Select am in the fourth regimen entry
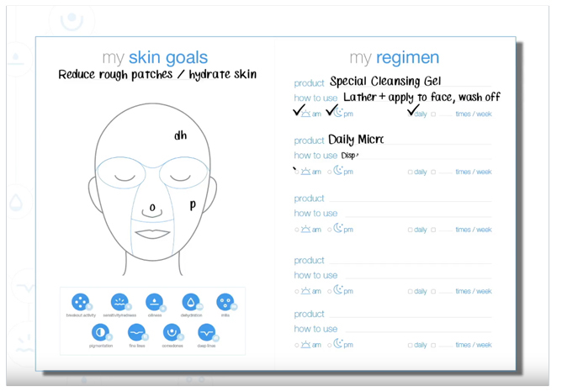 (x=297, y=291)
